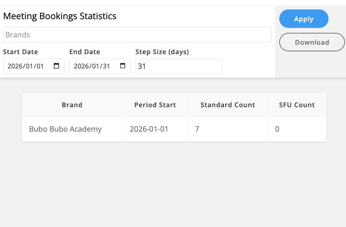Click the Period Start column header
The height and width of the screenshot is (227, 346).
tap(155, 105)
